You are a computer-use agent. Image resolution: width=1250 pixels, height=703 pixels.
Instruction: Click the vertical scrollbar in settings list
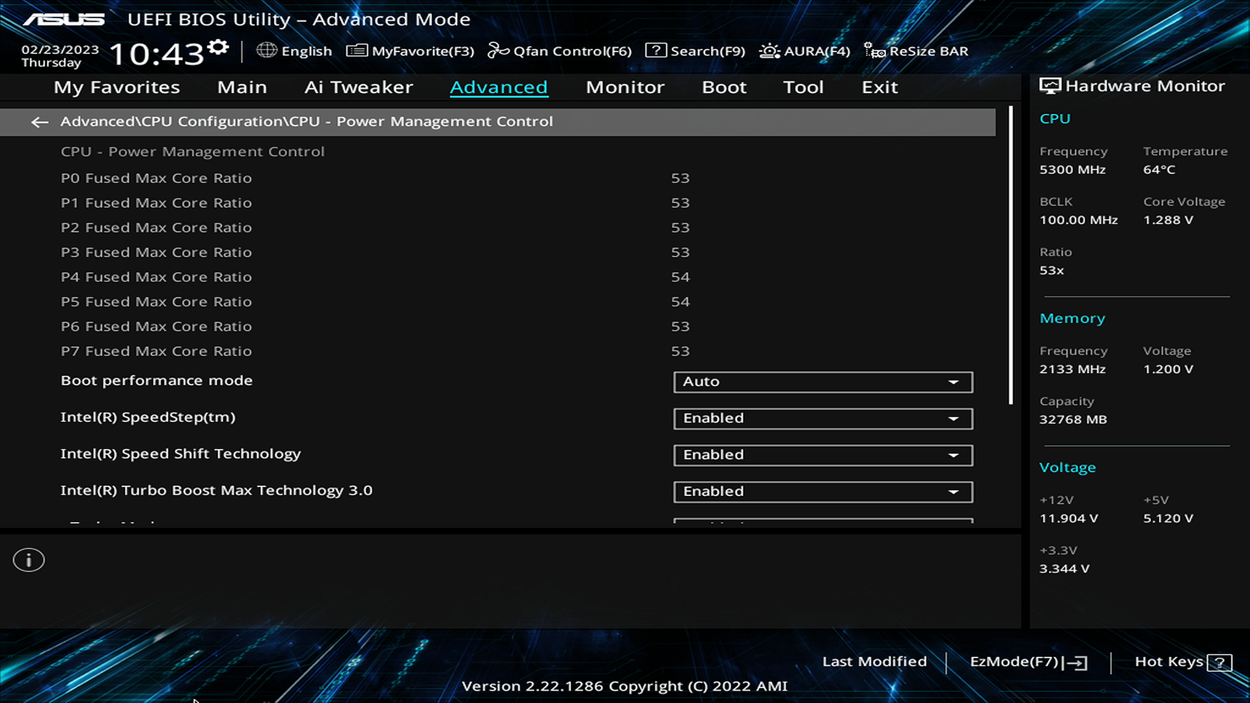pos(1010,255)
